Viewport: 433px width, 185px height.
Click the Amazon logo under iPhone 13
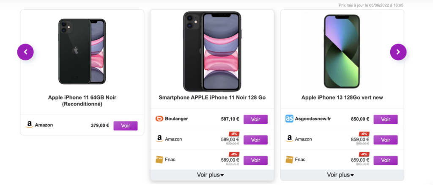pyautogui.click(x=289, y=139)
